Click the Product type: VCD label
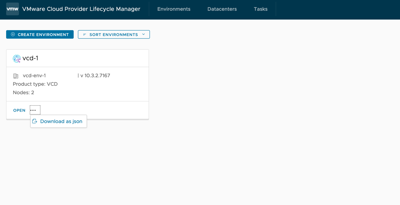Viewport: 400px width, 205px height. (35, 84)
